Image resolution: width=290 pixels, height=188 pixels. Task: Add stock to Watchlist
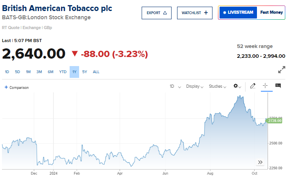(x=195, y=13)
